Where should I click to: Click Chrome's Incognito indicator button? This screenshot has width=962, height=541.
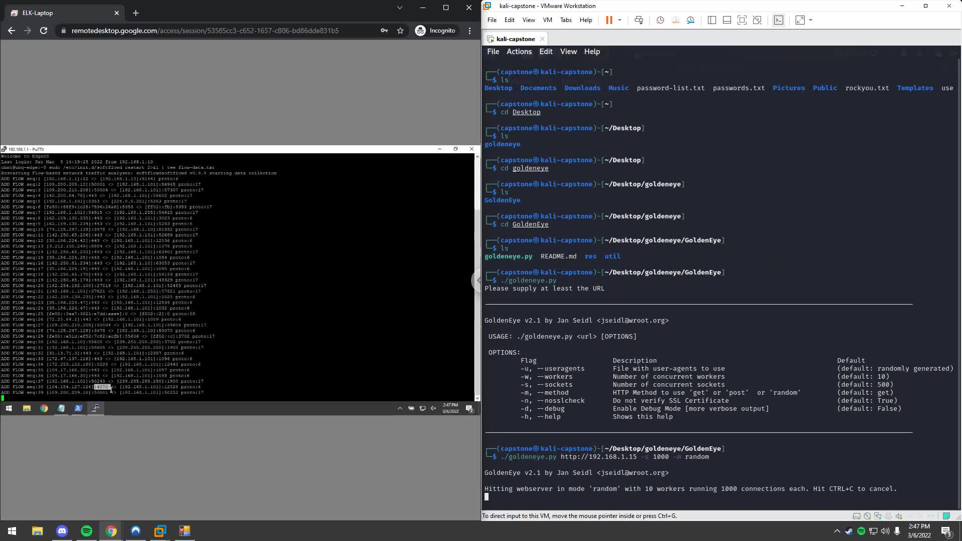435,31
